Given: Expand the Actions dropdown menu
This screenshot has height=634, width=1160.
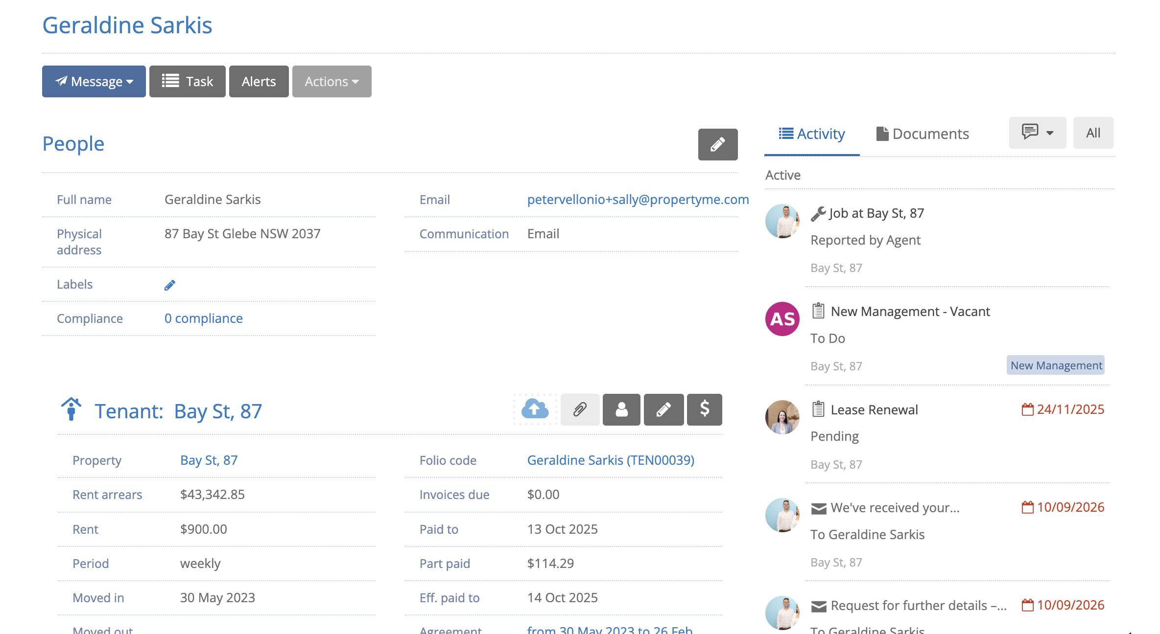Looking at the screenshot, I should (331, 81).
